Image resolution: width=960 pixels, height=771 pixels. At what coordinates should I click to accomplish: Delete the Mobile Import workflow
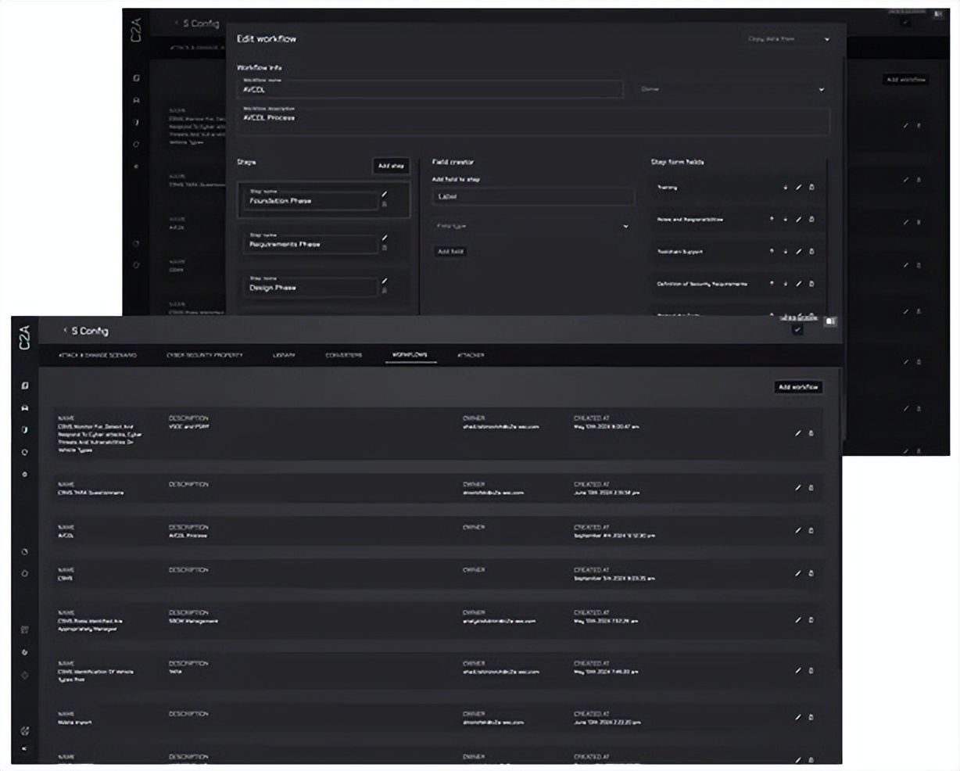pyautogui.click(x=811, y=717)
